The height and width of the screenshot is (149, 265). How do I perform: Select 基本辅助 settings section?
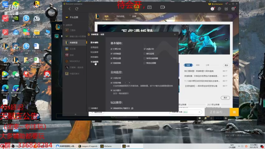click(x=94, y=43)
